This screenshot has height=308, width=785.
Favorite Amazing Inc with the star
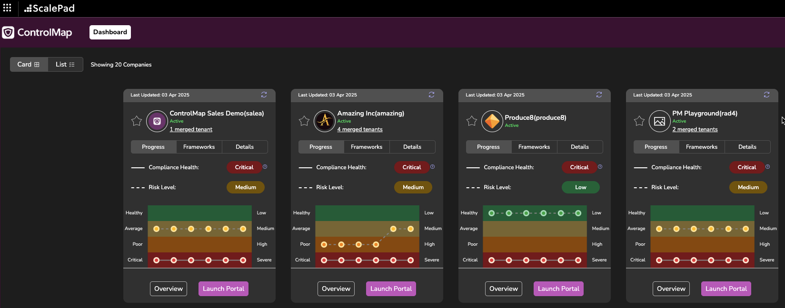304,121
